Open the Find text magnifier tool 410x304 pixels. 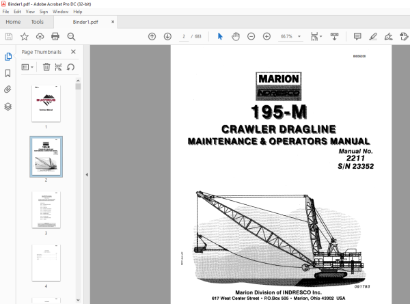point(71,36)
